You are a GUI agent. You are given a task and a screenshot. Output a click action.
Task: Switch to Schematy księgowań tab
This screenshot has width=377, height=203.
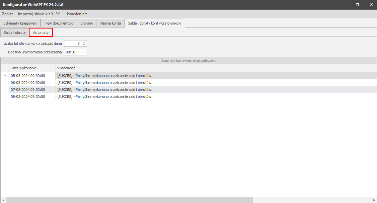point(20,23)
